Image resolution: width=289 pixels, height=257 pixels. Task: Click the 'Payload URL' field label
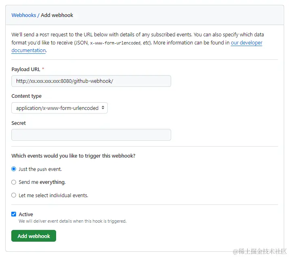point(26,70)
